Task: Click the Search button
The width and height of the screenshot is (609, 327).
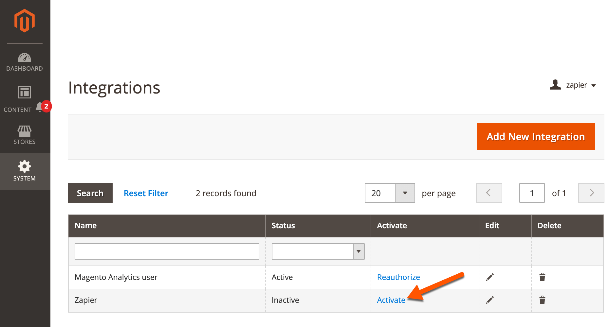Action: coord(90,193)
